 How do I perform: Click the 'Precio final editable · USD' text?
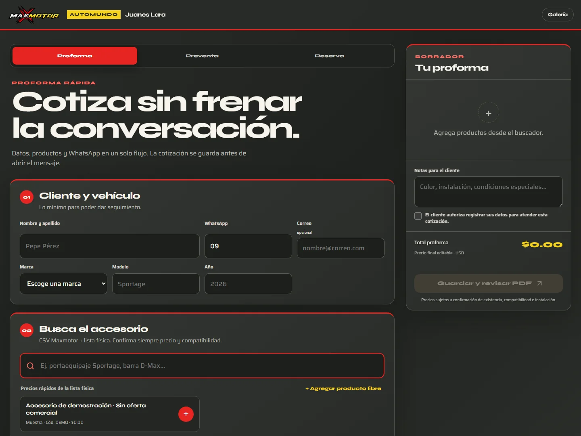tap(439, 253)
